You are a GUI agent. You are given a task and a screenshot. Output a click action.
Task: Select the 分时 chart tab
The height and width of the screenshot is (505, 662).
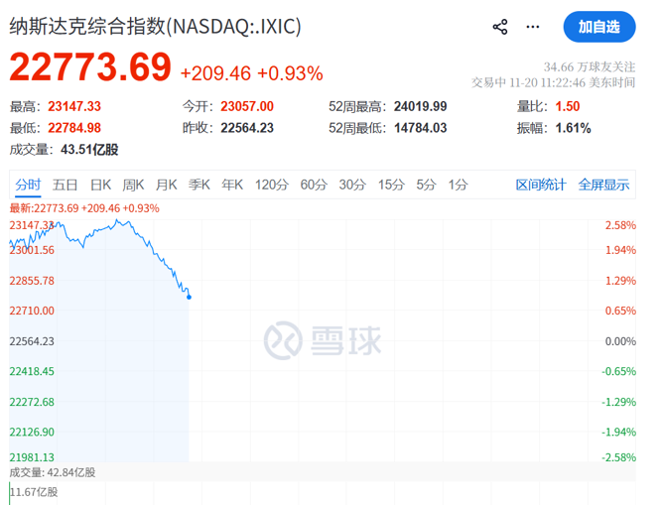tap(28, 185)
